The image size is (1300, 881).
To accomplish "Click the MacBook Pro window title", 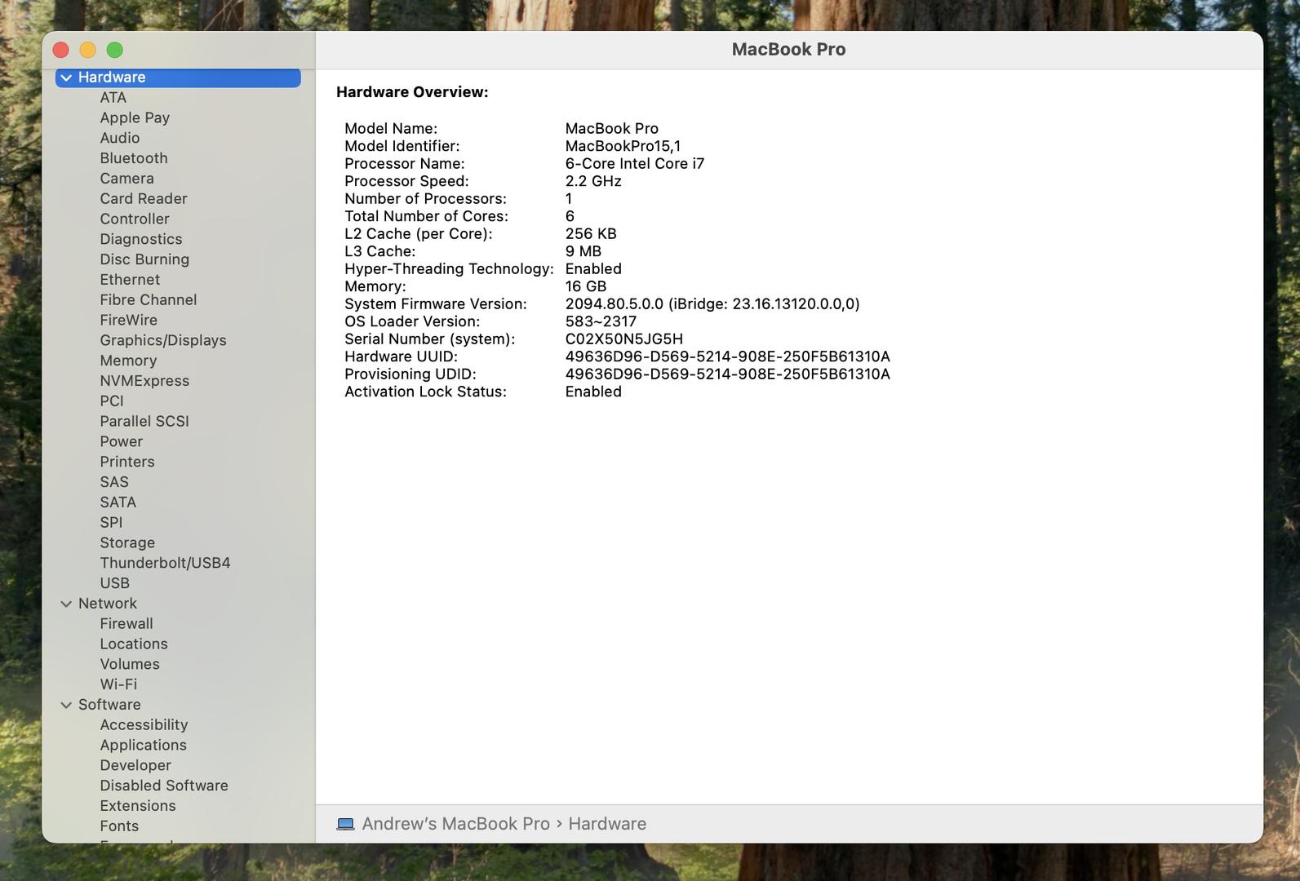I will pyautogui.click(x=788, y=49).
